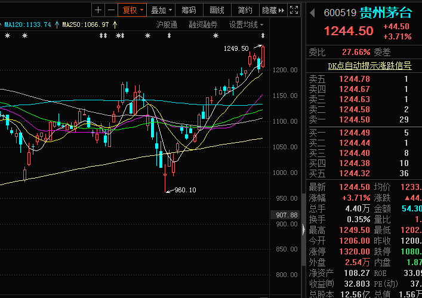Image resolution: width=422 pixels, height=298 pixels.
Task: Select the 筹码 tool
Action: pyautogui.click(x=189, y=10)
